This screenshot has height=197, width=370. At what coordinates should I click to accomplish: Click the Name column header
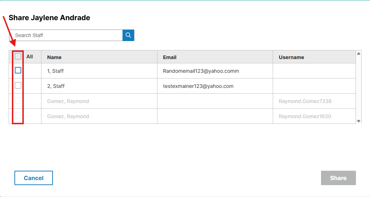54,57
